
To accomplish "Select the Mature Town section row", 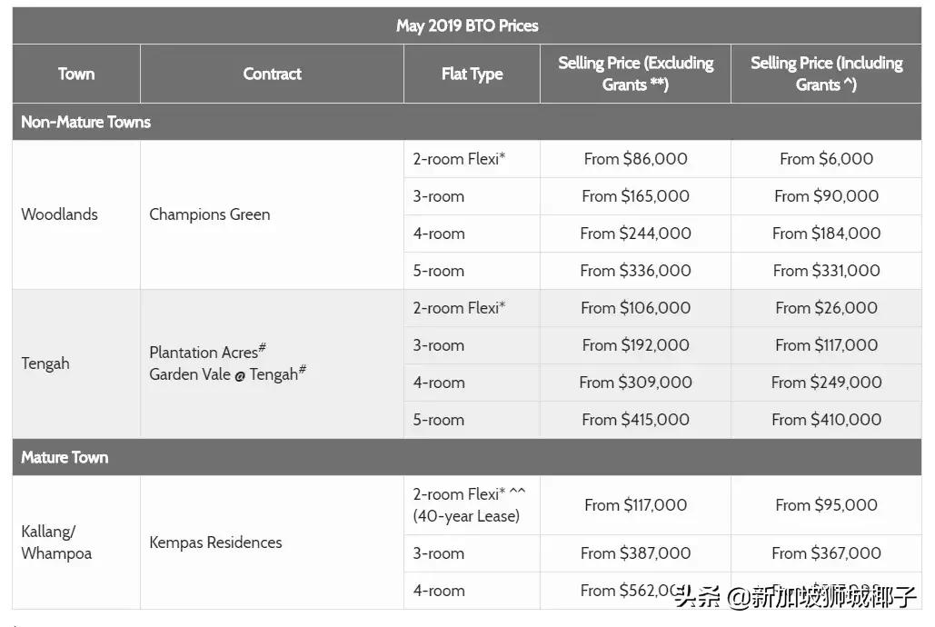I will tap(65, 457).
